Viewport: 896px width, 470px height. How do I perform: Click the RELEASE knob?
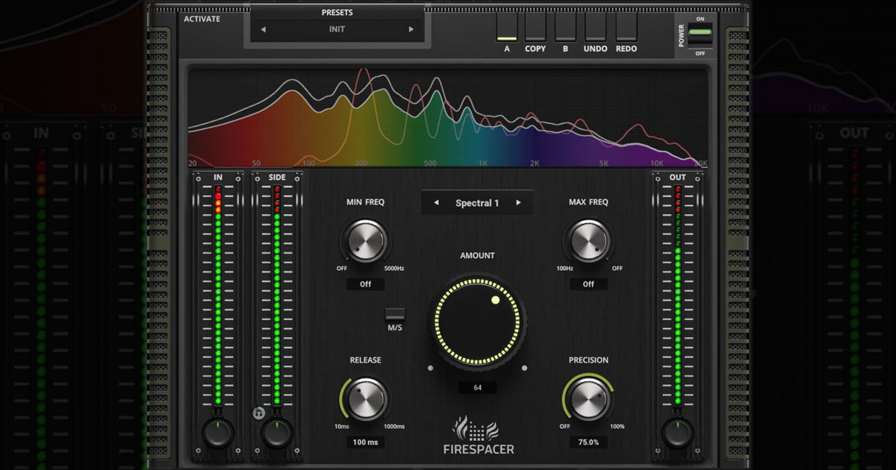click(x=366, y=399)
